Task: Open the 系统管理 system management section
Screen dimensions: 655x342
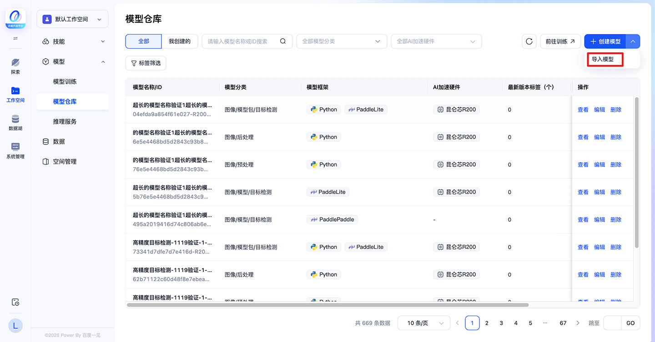Action: tap(15, 150)
